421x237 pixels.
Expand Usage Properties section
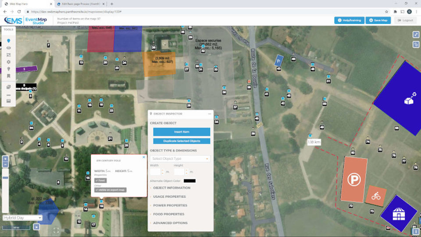click(x=169, y=197)
